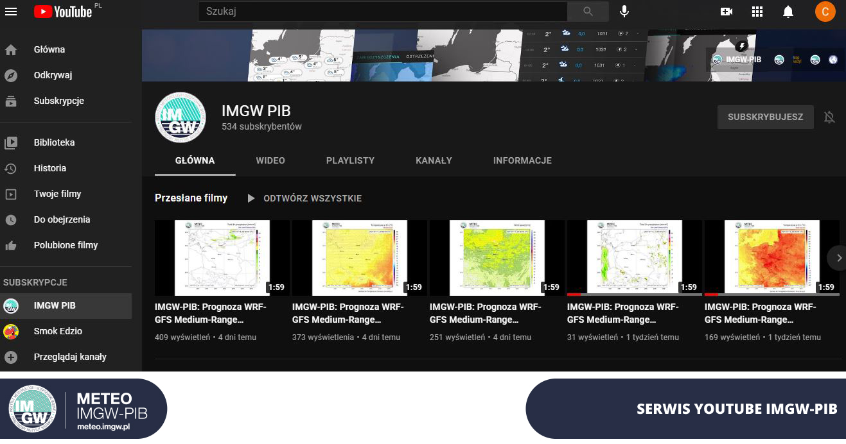Open Twoje filmy in the sidebar
The image size is (846, 444).
pos(66,194)
